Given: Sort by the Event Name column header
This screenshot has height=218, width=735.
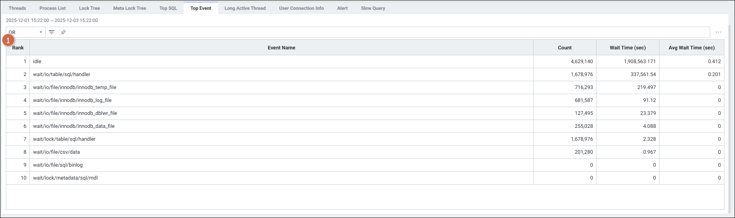Looking at the screenshot, I should click(281, 47).
